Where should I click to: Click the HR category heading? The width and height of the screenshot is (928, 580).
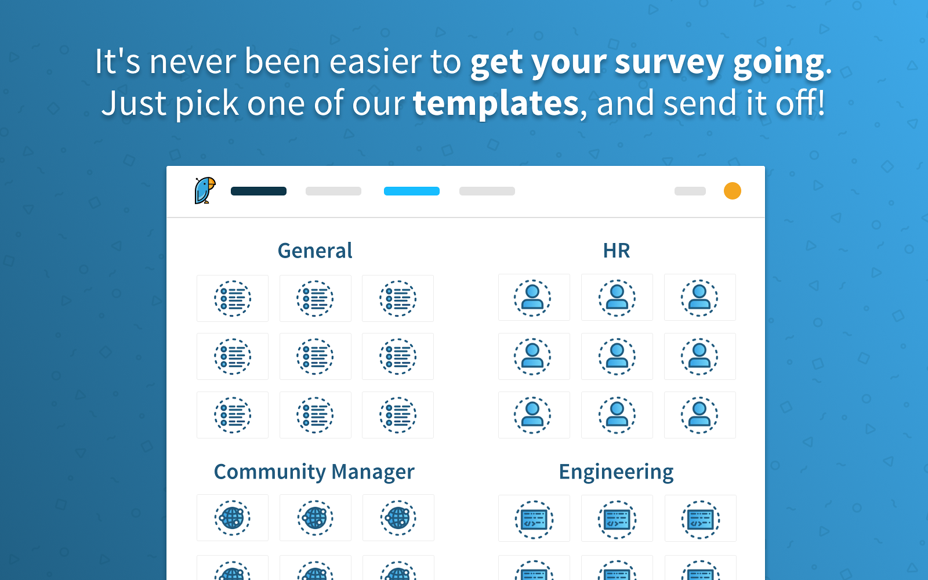point(616,251)
